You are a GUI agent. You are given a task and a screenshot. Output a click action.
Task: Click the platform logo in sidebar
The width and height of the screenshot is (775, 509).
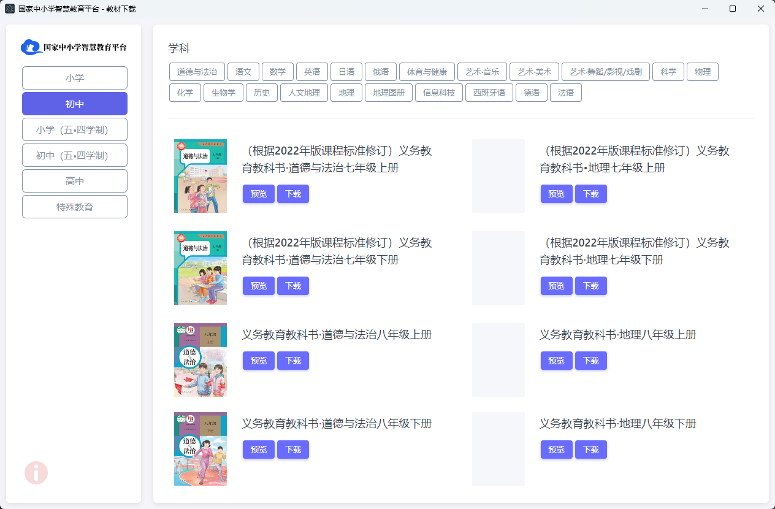(74, 47)
